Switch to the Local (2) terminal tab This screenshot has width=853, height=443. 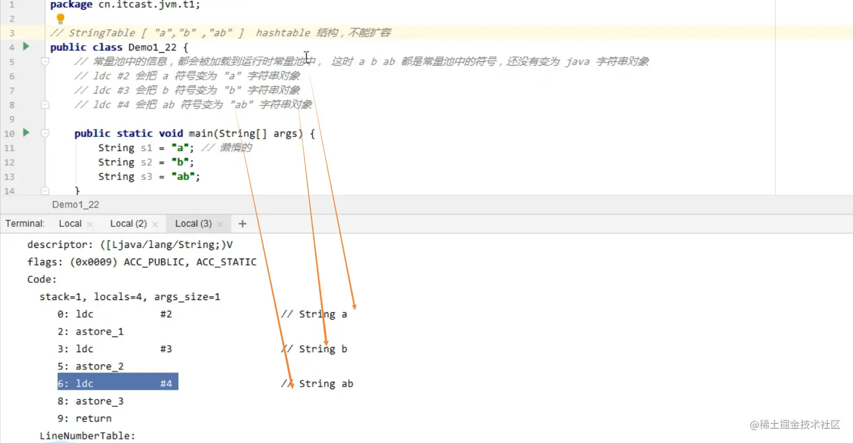(x=128, y=223)
